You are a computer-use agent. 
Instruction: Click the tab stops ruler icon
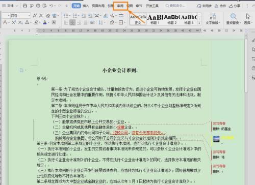(121, 16)
